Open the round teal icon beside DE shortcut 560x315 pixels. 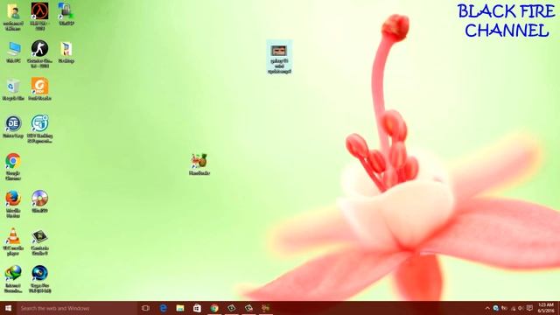[39, 129]
